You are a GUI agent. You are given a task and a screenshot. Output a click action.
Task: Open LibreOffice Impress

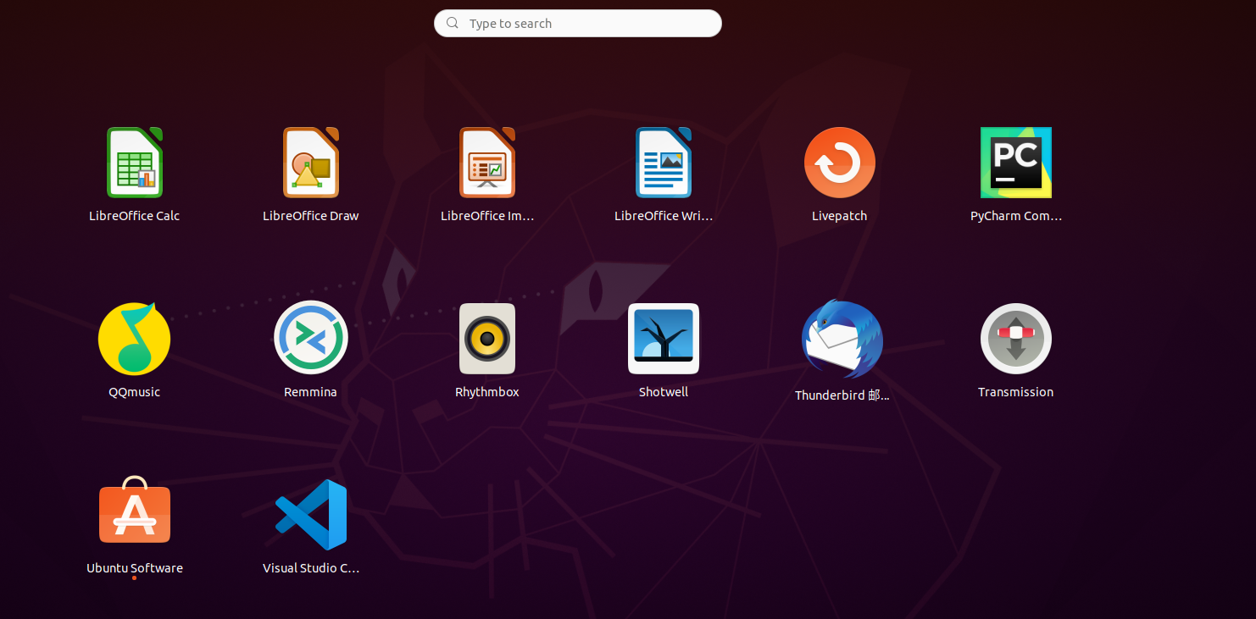tap(486, 162)
